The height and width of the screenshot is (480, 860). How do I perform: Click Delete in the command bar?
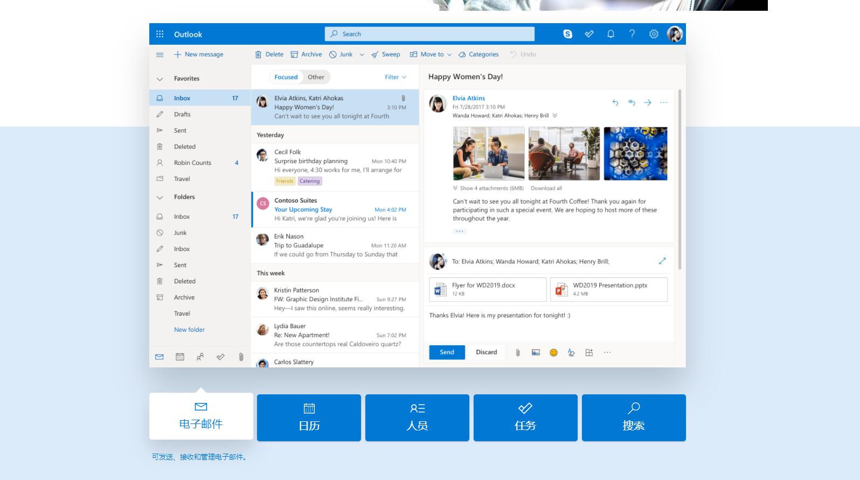click(x=269, y=54)
